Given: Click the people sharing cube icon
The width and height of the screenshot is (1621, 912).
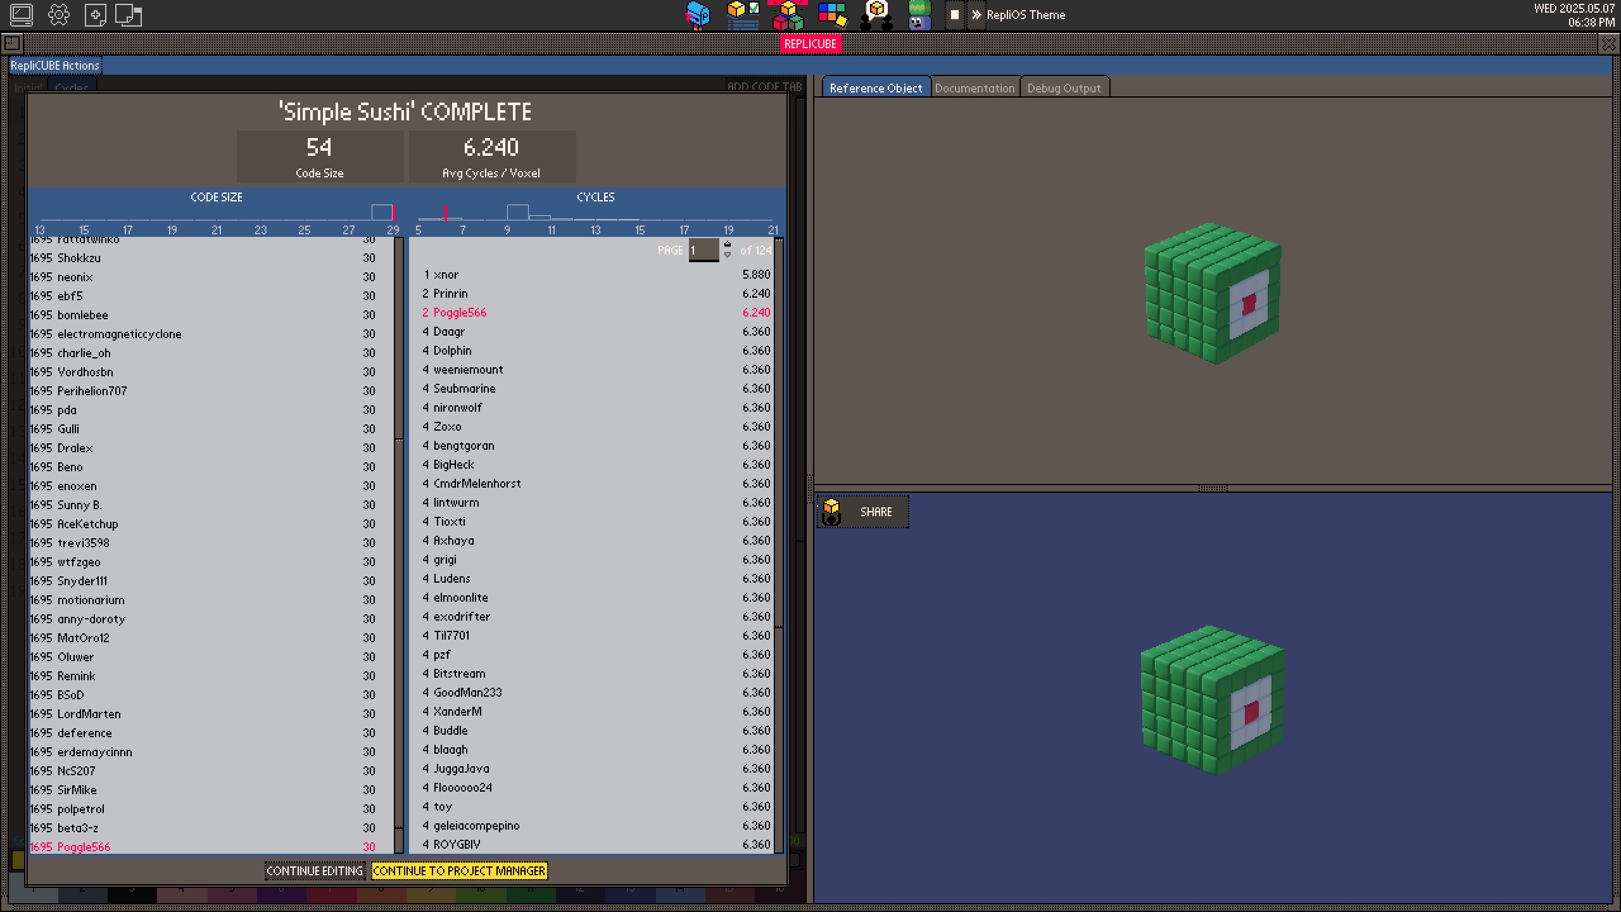Looking at the screenshot, I should (x=876, y=15).
